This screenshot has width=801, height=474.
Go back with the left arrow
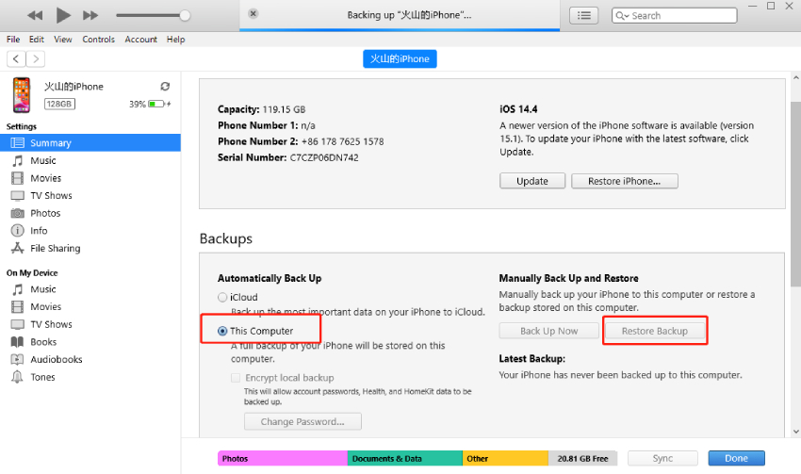pyautogui.click(x=16, y=58)
